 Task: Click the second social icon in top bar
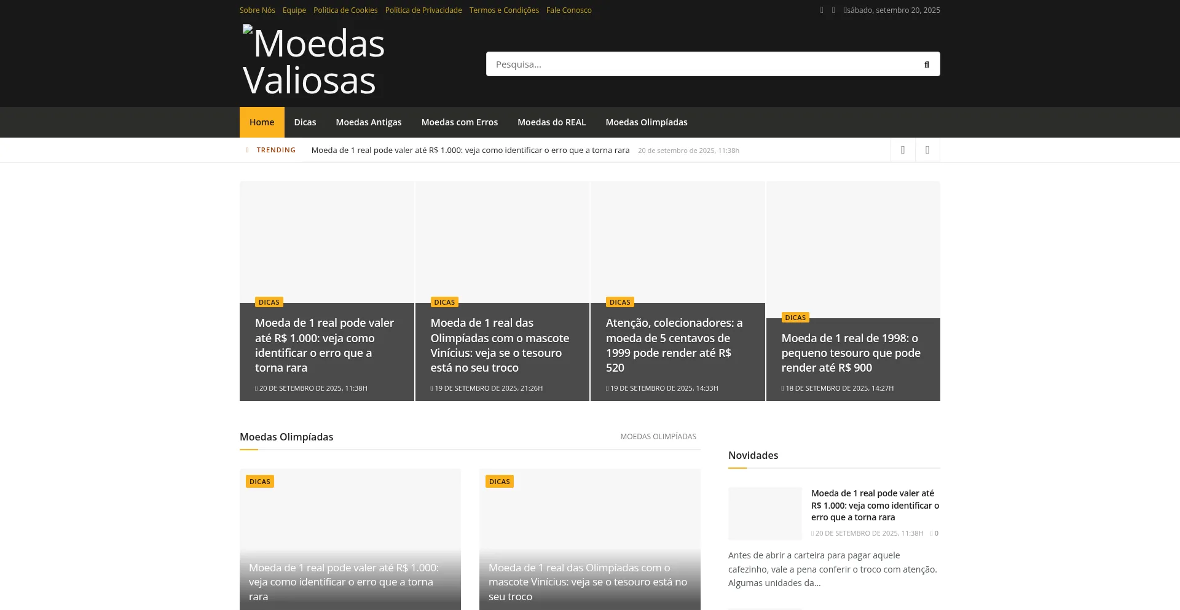pos(833,10)
